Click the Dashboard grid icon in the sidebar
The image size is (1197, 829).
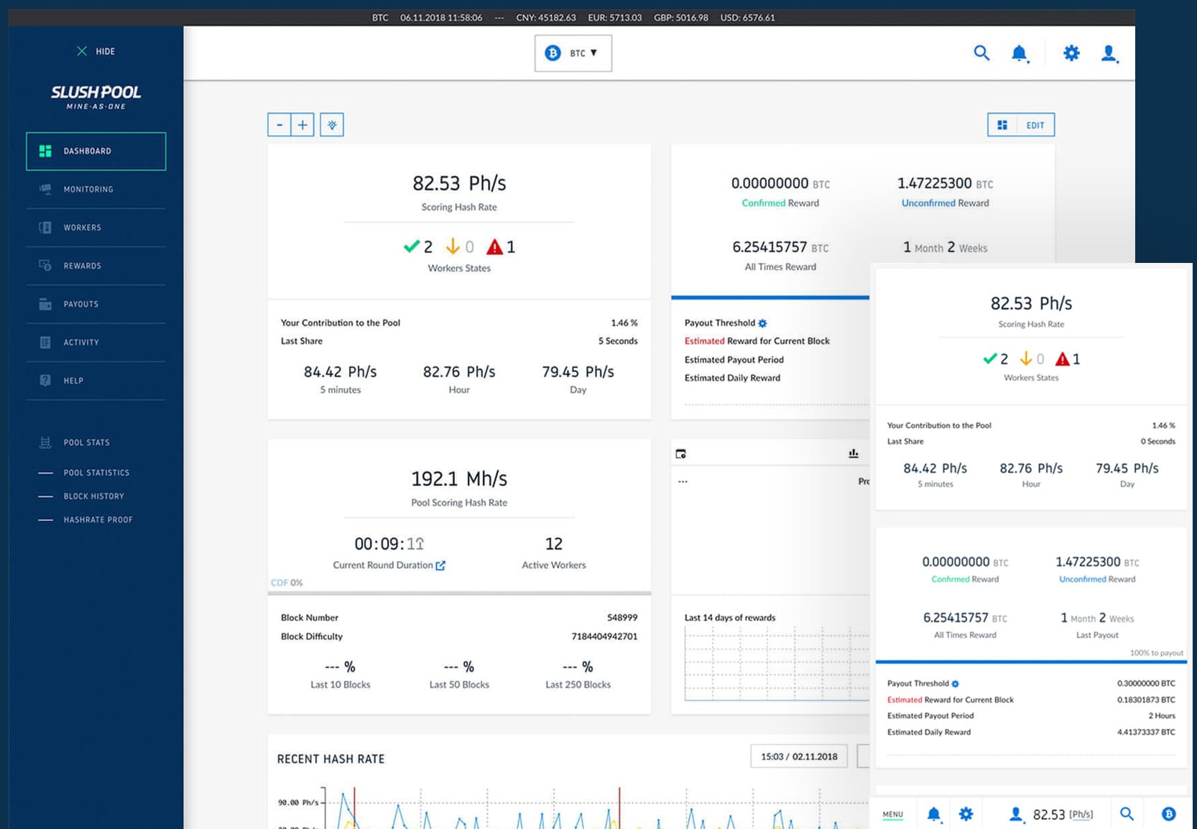(45, 151)
